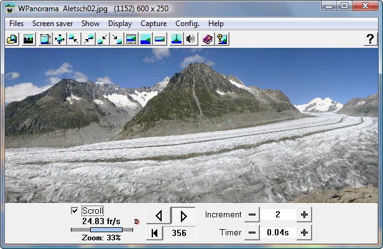This screenshot has width=383, height=249.
Task: Click the glacier panorama image
Action: point(191,125)
